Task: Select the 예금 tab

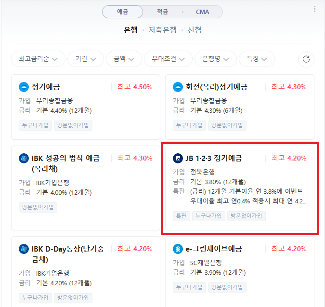Action: coord(122,12)
